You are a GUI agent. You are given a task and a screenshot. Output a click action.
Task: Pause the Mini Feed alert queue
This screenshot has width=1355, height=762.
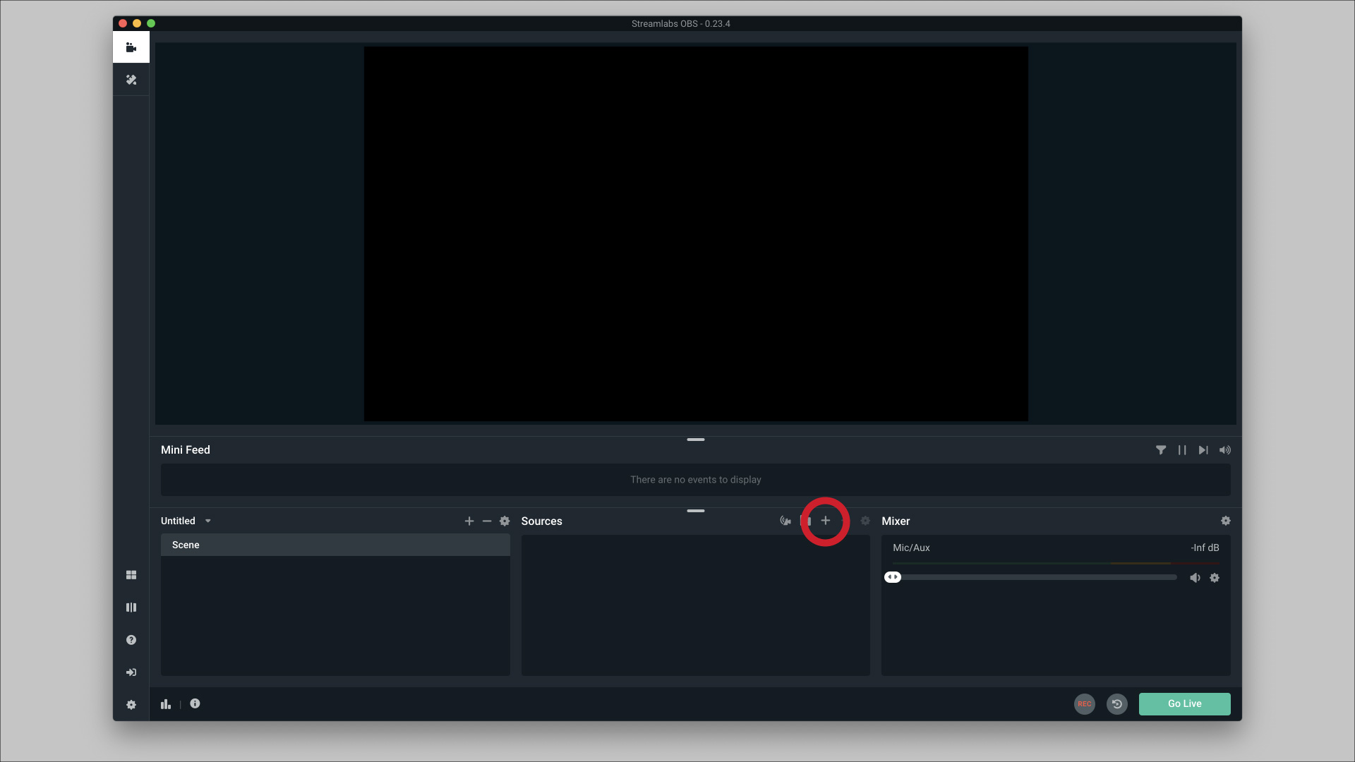click(x=1182, y=450)
